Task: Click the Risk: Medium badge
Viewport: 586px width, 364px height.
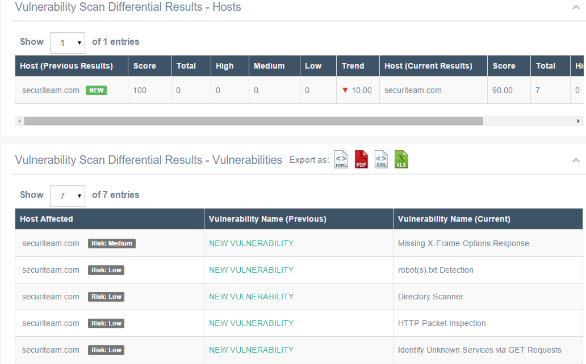Action: pos(112,243)
